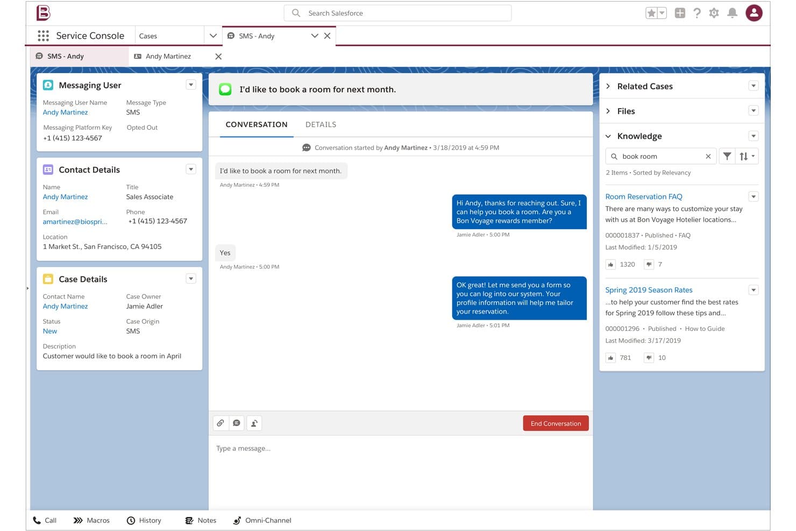Thumbs down the Room Reservation FAQ article
The image size is (796, 531).
point(649,264)
